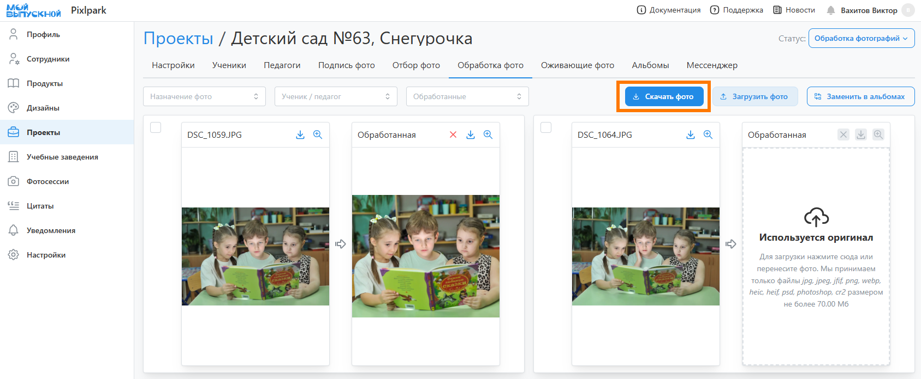921x379 pixels.
Task: Open the Альбомы tab
Action: (x=650, y=65)
